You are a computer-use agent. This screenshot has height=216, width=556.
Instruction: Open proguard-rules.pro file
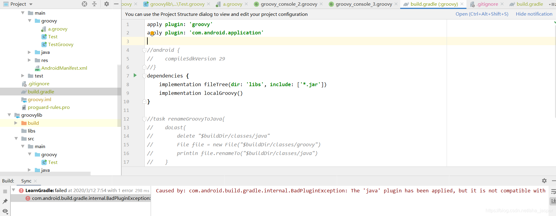(49, 107)
